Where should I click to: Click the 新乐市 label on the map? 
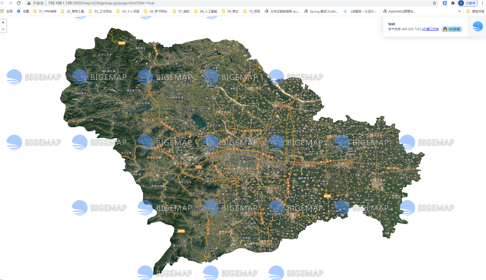[281, 106]
